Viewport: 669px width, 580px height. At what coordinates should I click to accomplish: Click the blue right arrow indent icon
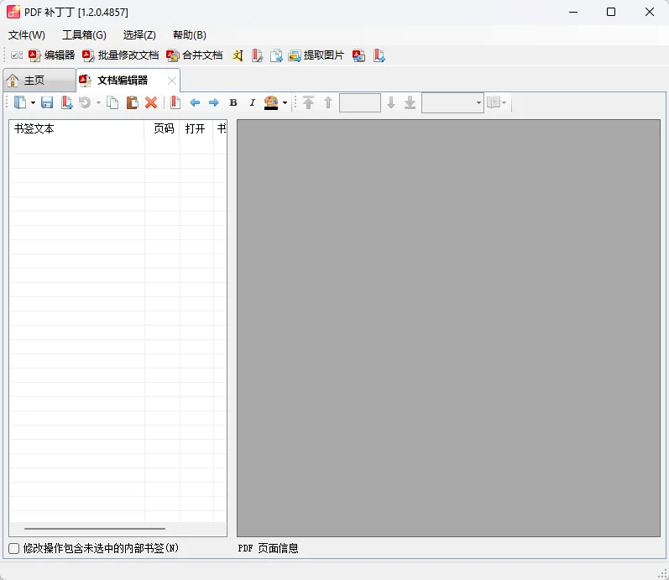coord(214,102)
